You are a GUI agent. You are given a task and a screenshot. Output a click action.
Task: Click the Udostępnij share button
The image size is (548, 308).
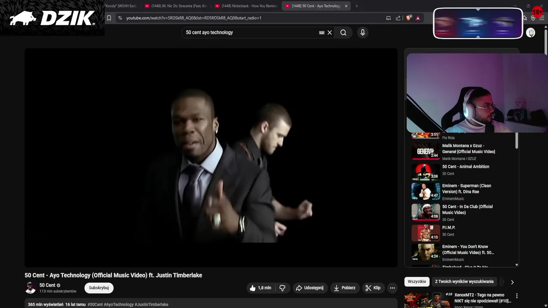coord(310,288)
